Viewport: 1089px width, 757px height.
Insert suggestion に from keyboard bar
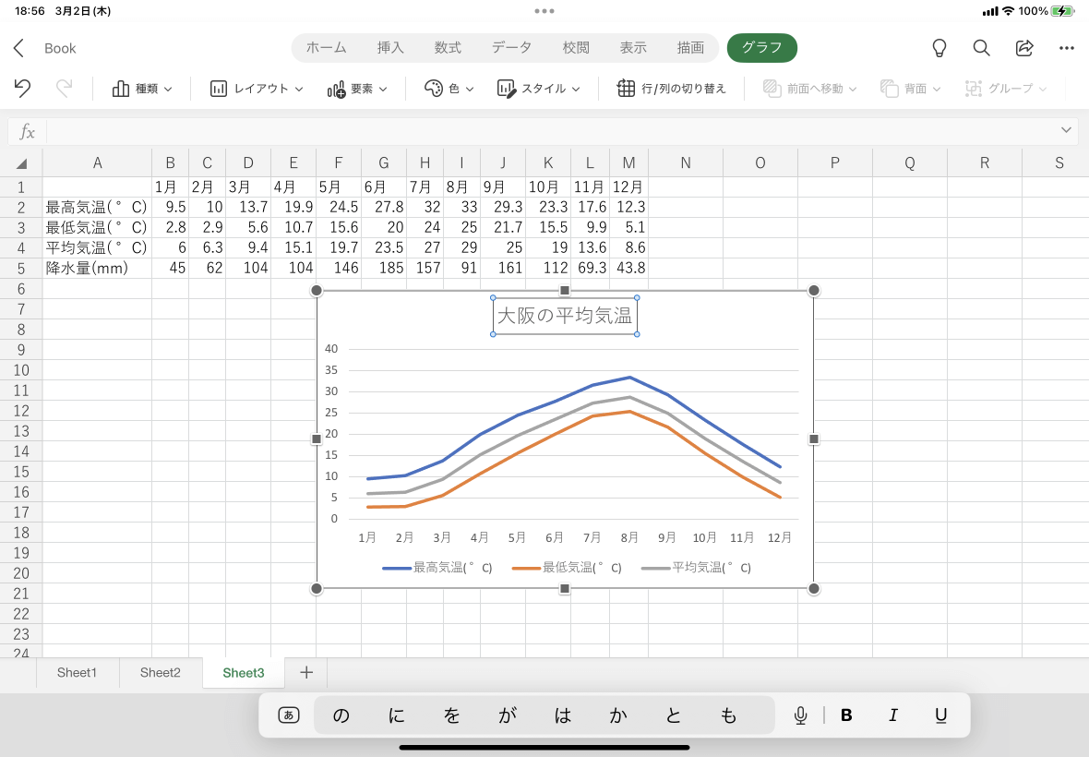(397, 715)
